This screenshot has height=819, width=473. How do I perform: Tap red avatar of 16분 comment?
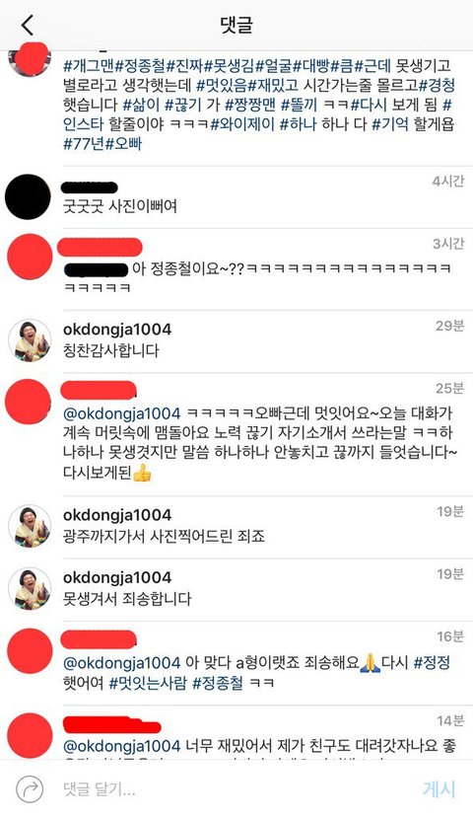pos(30,651)
